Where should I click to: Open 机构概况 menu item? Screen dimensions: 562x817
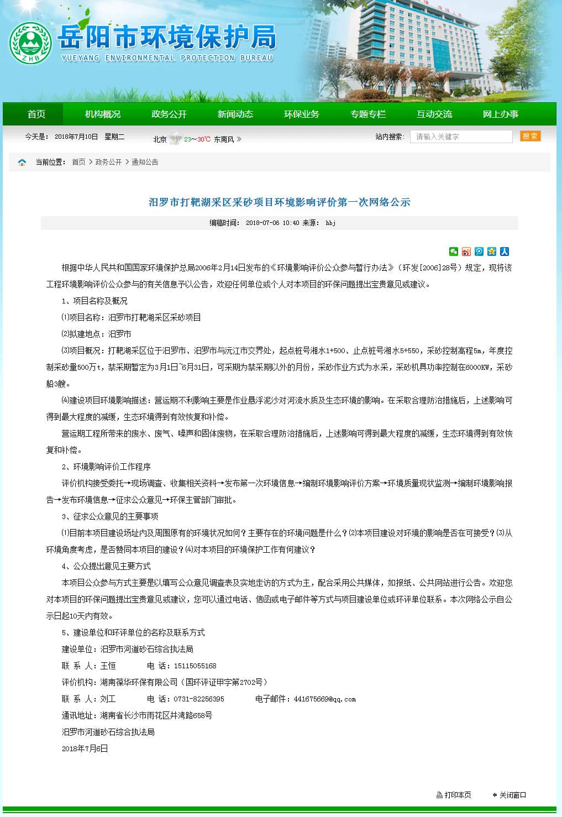103,114
